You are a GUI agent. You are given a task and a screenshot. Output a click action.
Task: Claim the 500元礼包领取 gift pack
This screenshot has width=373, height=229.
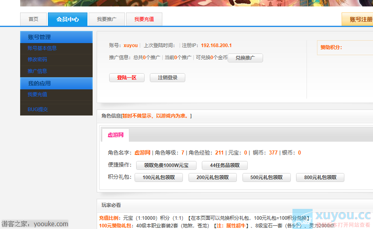(266, 177)
